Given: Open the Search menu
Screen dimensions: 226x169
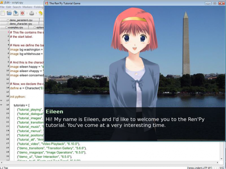Looking at the screenshot, I should [x=16, y=7].
